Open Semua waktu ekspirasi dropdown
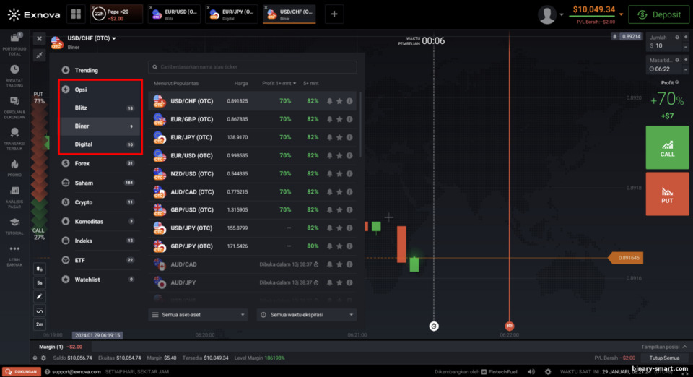Image resolution: width=693 pixels, height=377 pixels. pos(306,315)
